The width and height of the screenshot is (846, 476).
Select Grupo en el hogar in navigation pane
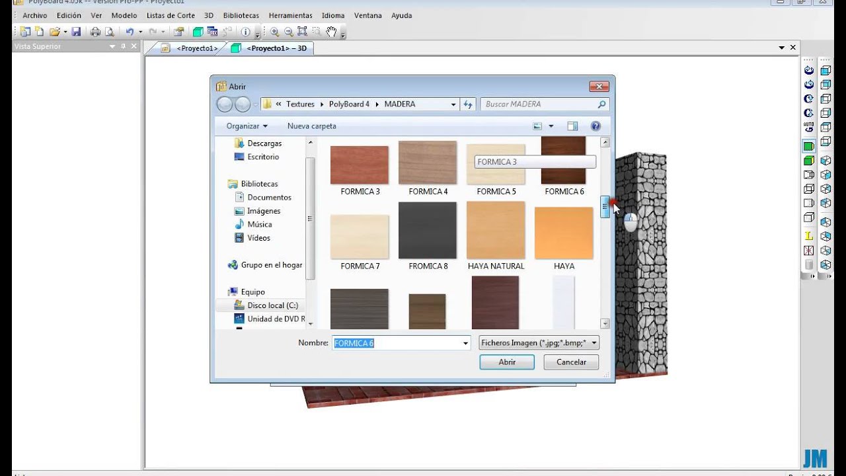(x=272, y=264)
